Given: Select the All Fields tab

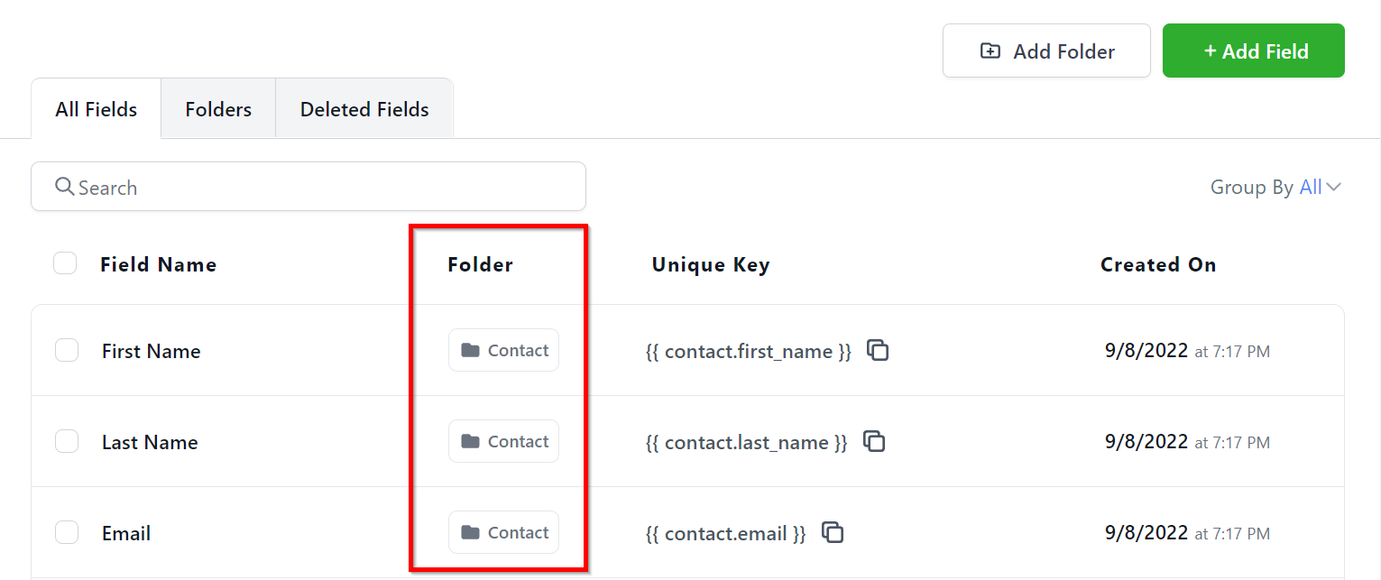Looking at the screenshot, I should [97, 109].
